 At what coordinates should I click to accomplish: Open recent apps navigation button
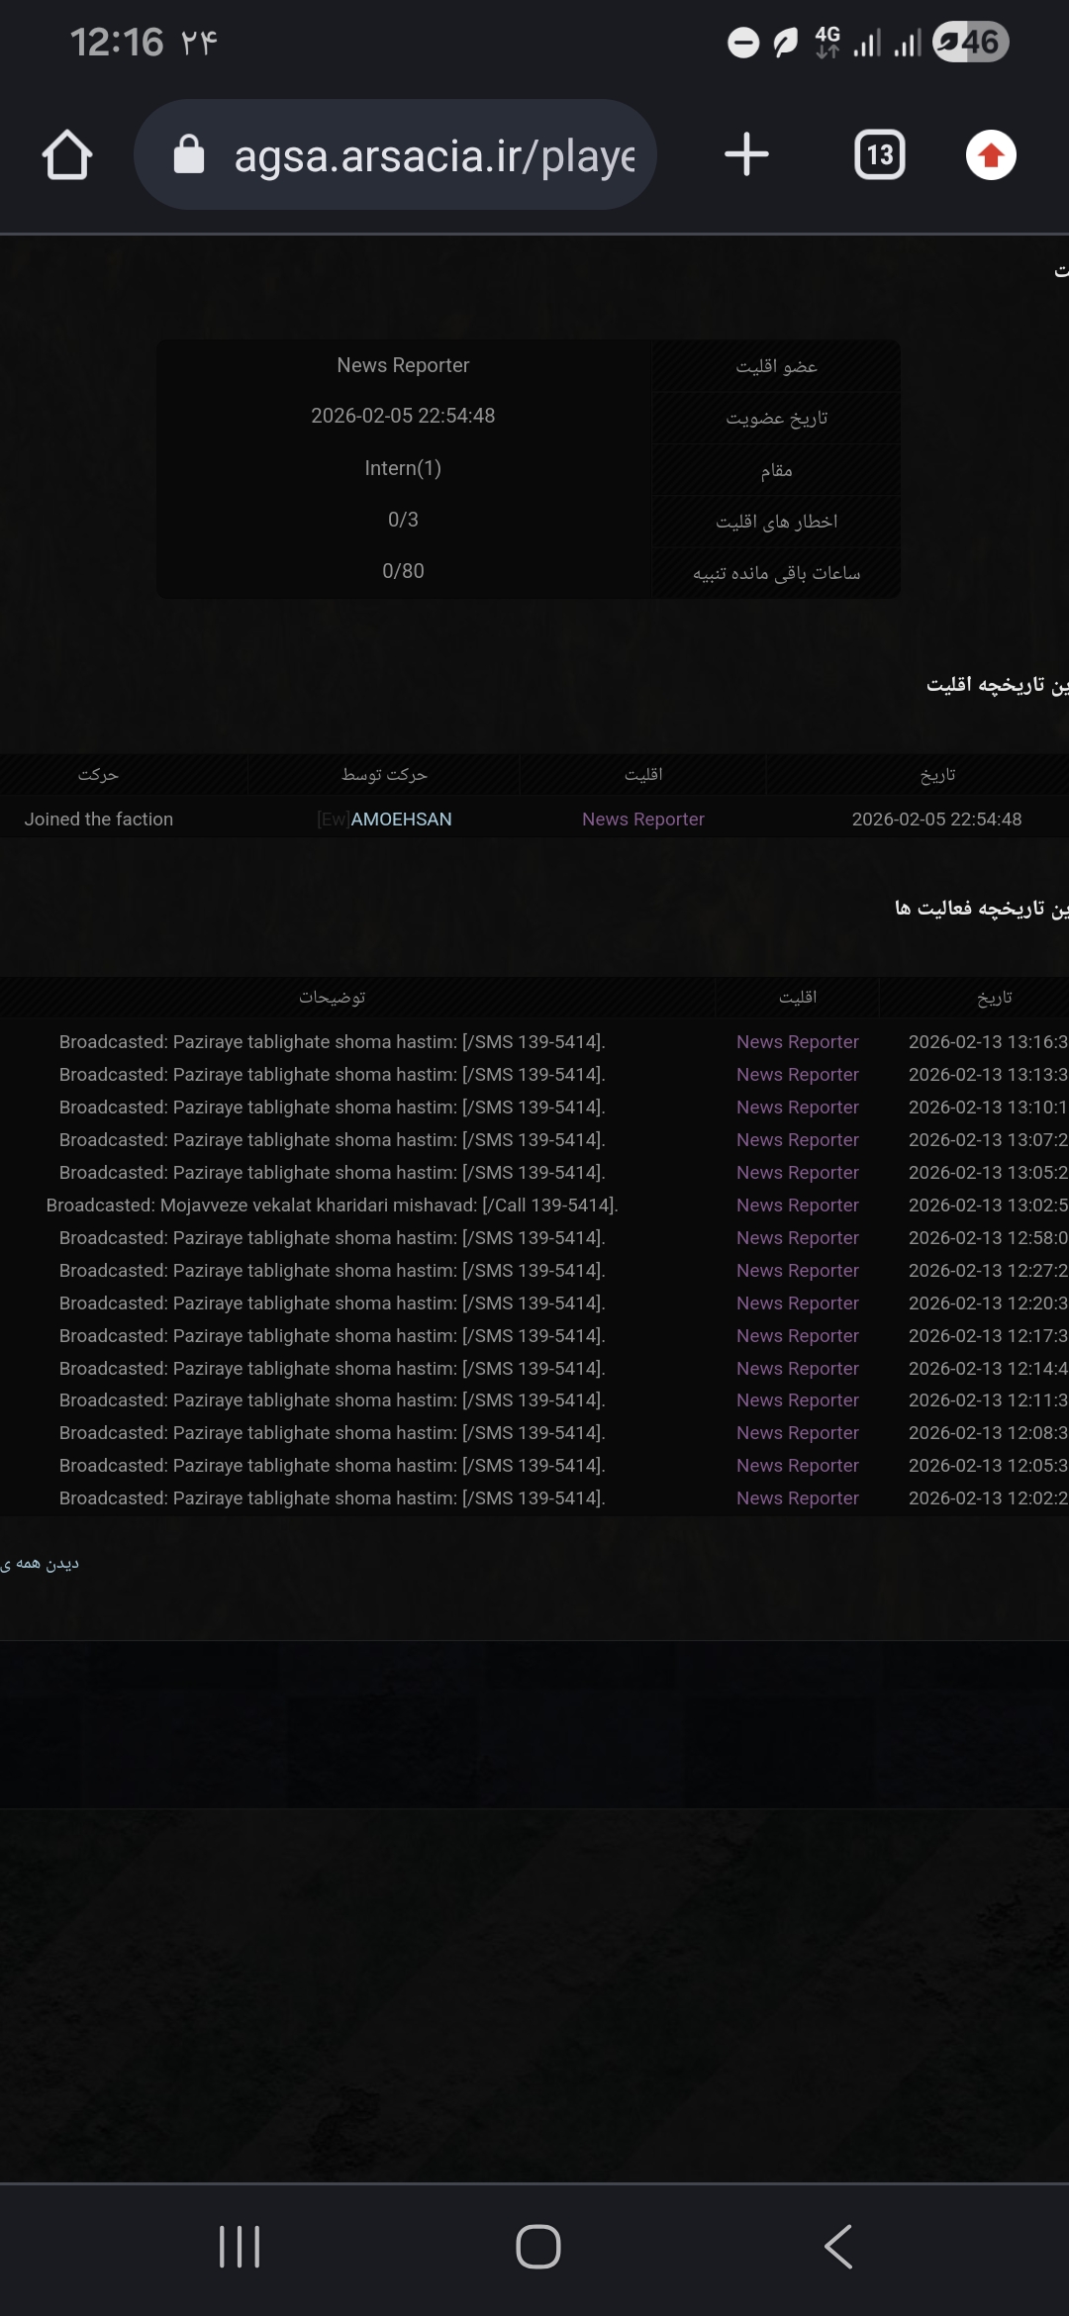tap(240, 2246)
